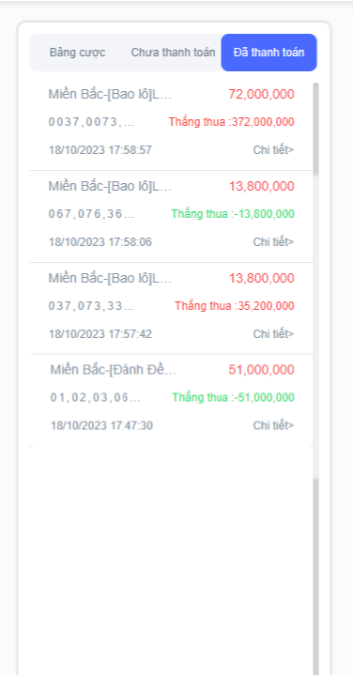353x677 pixels.
Task: Click the bet numbers 0037,0073,...
Action: click(91, 122)
